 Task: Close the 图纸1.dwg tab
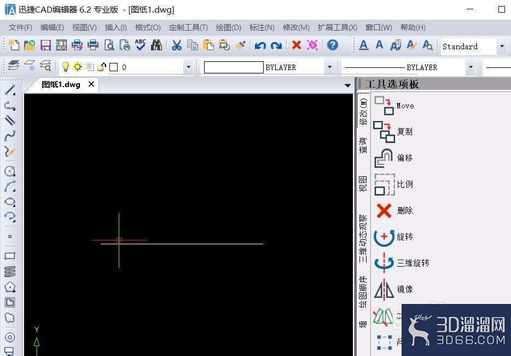[x=91, y=84]
